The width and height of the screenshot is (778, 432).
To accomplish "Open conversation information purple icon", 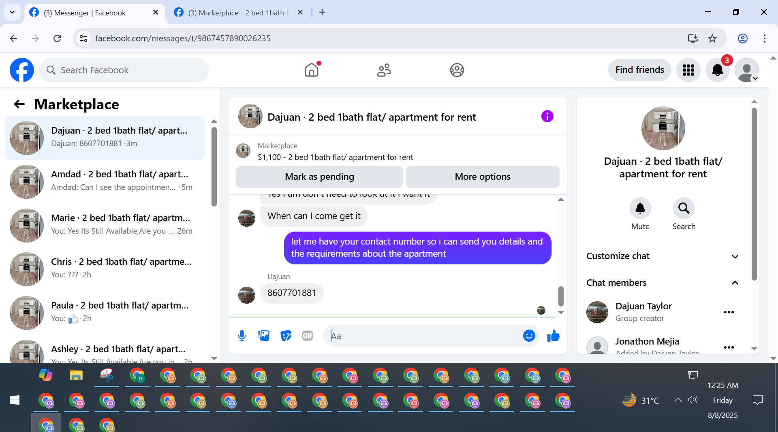I will pos(547,117).
